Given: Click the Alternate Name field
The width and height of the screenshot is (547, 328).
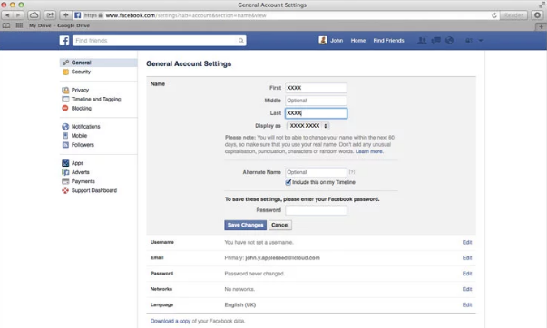Looking at the screenshot, I should [x=316, y=172].
